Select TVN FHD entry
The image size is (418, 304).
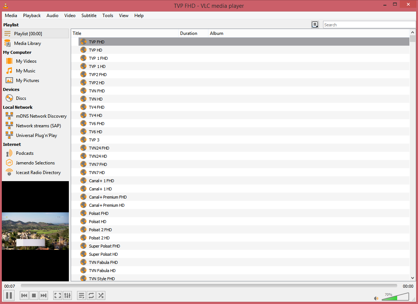(244, 91)
